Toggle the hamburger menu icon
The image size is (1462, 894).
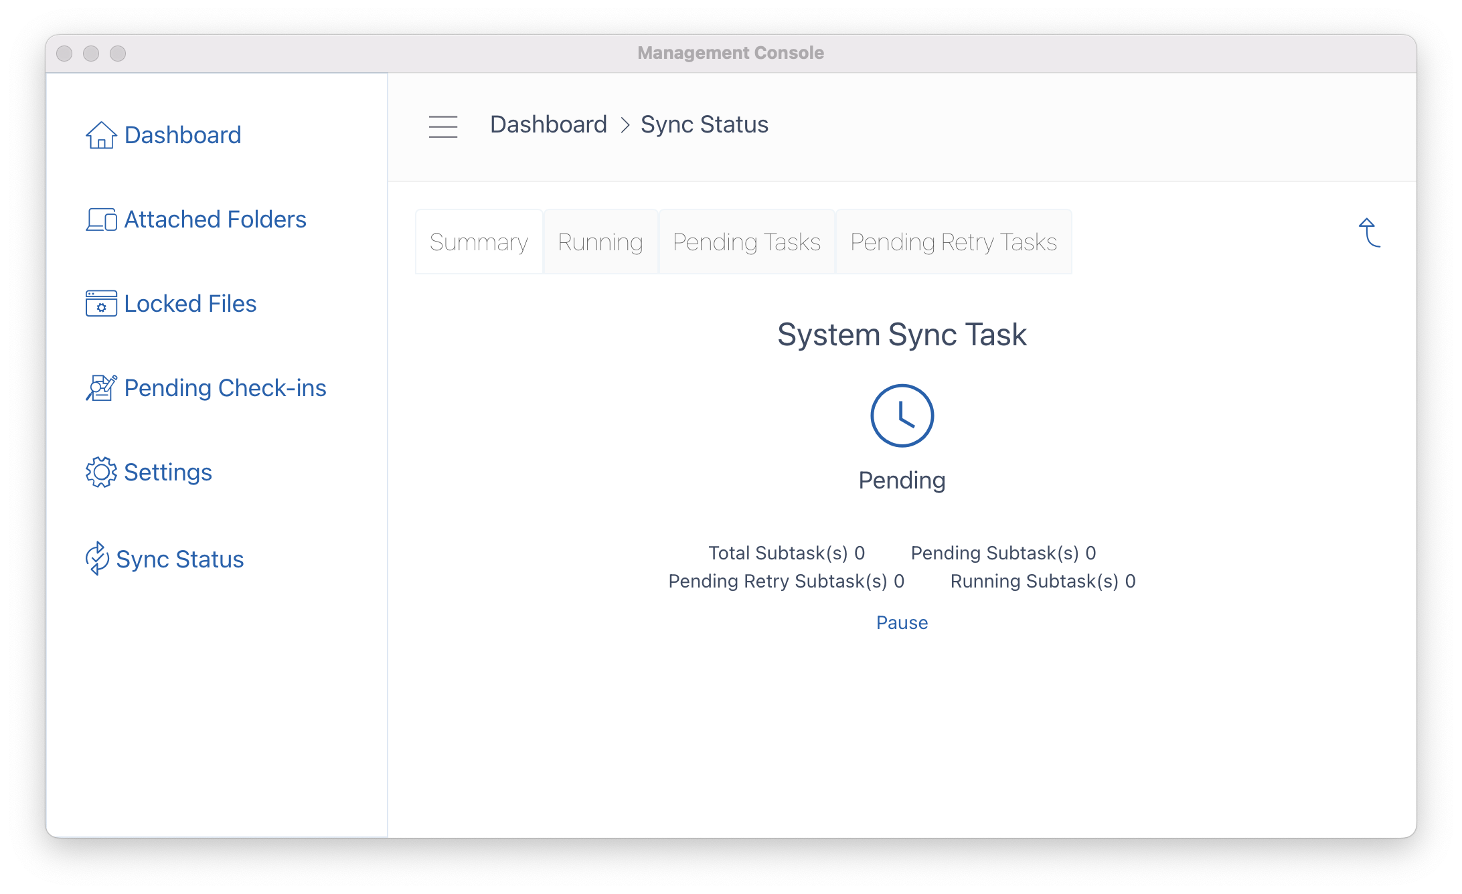pyautogui.click(x=443, y=126)
